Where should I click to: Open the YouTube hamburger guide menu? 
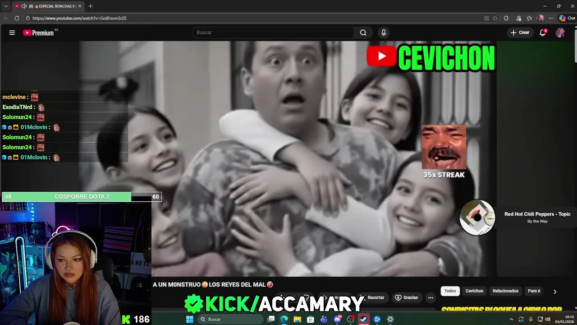click(x=12, y=32)
